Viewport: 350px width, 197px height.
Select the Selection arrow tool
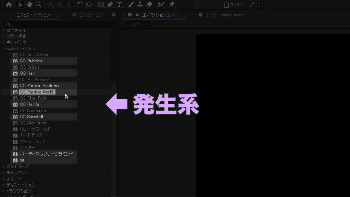pyautogui.click(x=21, y=5)
